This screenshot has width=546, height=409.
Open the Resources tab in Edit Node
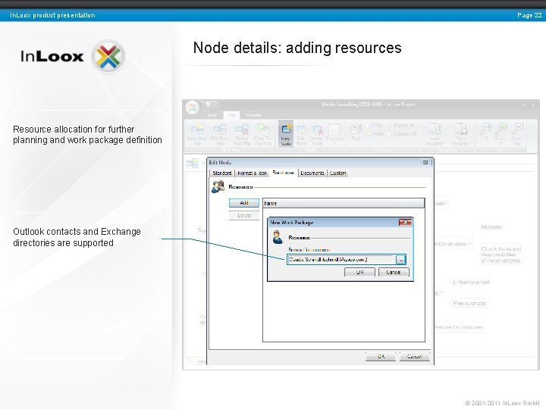(284, 173)
